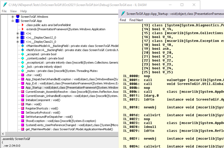Click the IL_001d callvirt instruction line
This screenshot has height=148, width=224.
pyautogui.click(x=174, y=115)
